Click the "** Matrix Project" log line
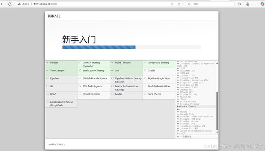 coord(186,101)
